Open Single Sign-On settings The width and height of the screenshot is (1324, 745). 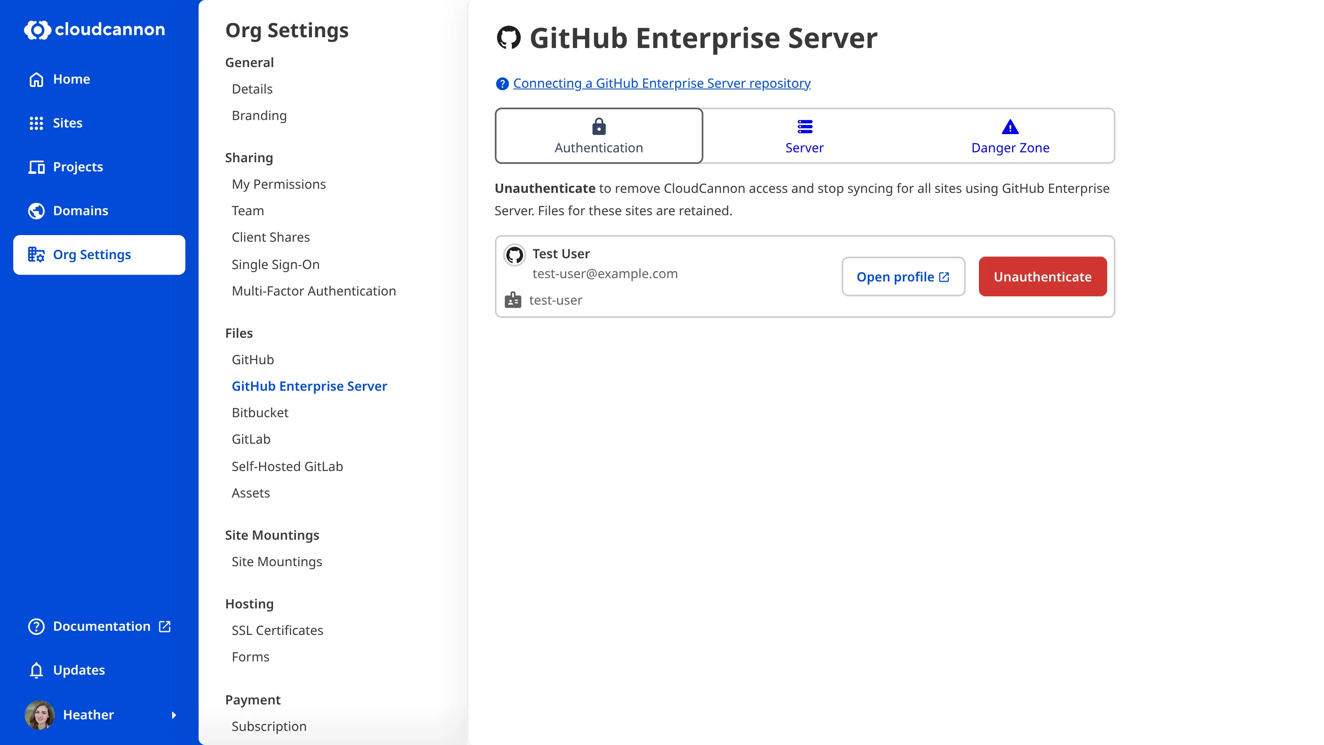click(x=276, y=264)
